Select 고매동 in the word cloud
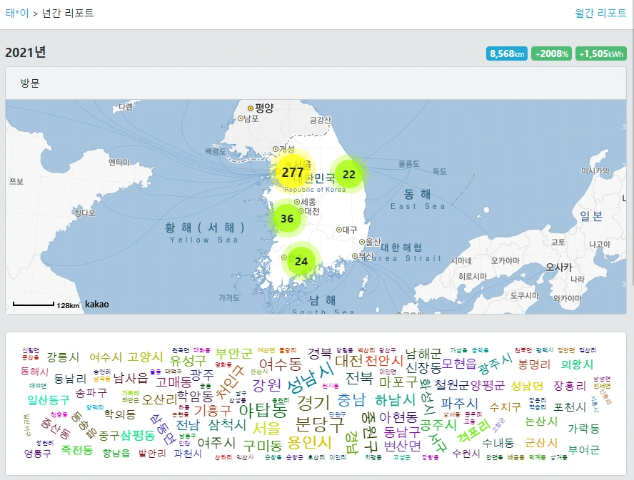 173,382
